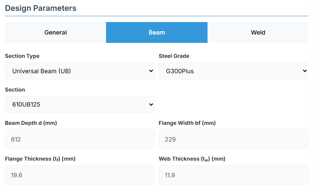Click the chevron arrow of Steel Grade
The image size is (314, 191).
[x=304, y=71]
